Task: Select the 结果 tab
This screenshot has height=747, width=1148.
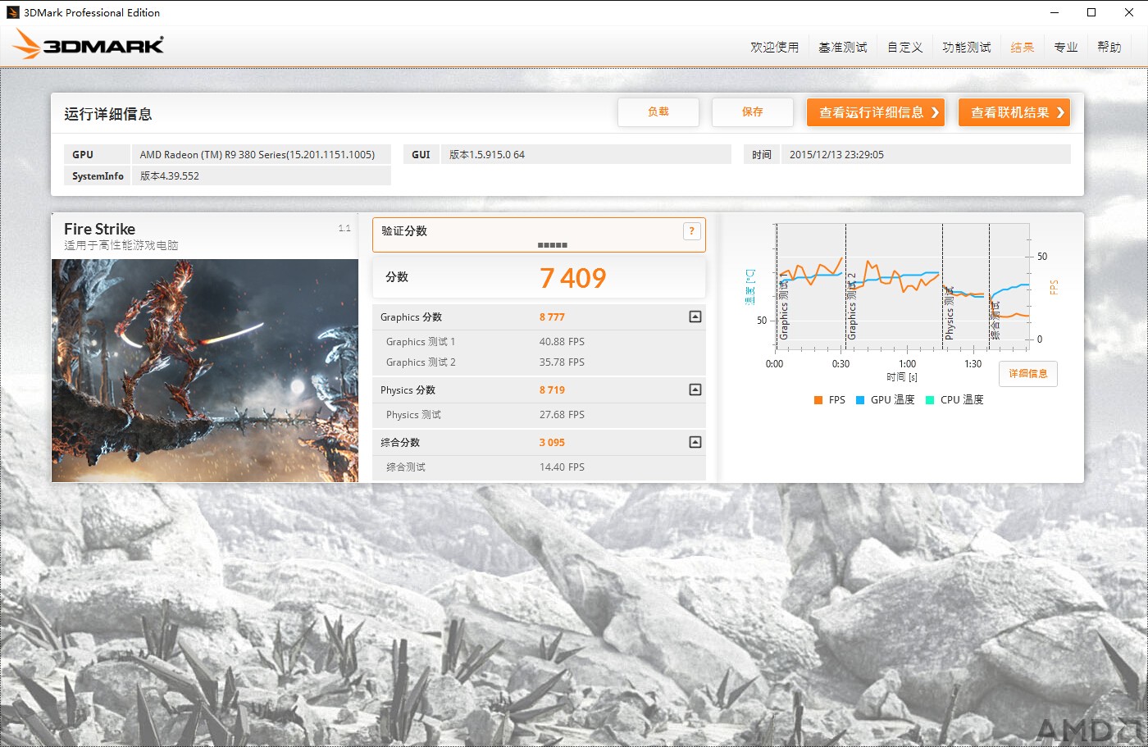Action: click(x=1022, y=48)
